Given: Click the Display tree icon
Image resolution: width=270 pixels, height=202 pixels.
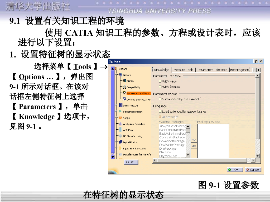Looking at the screenshot, I should pos(124,80).
